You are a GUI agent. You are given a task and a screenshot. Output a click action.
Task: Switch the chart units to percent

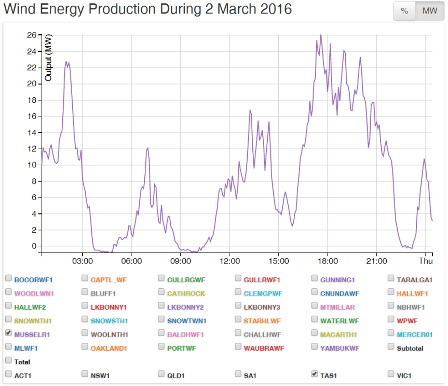(x=404, y=11)
